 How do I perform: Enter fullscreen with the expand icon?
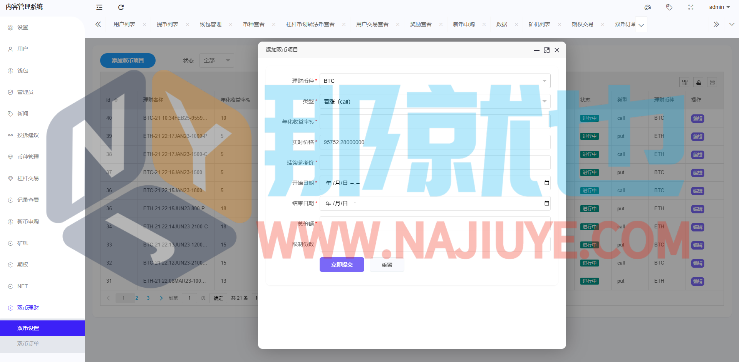tap(691, 7)
